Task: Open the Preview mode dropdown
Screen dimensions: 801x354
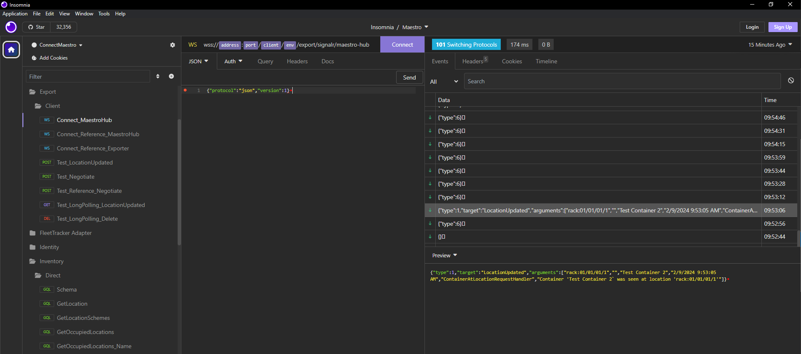Action: (x=444, y=255)
